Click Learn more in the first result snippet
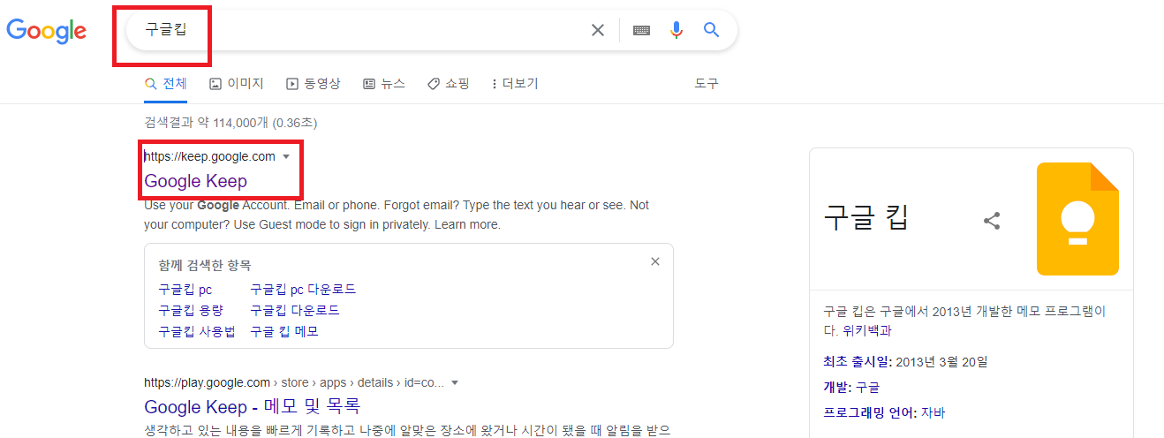The width and height of the screenshot is (1164, 438). [x=467, y=224]
